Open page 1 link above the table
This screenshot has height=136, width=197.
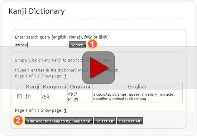[65, 76]
